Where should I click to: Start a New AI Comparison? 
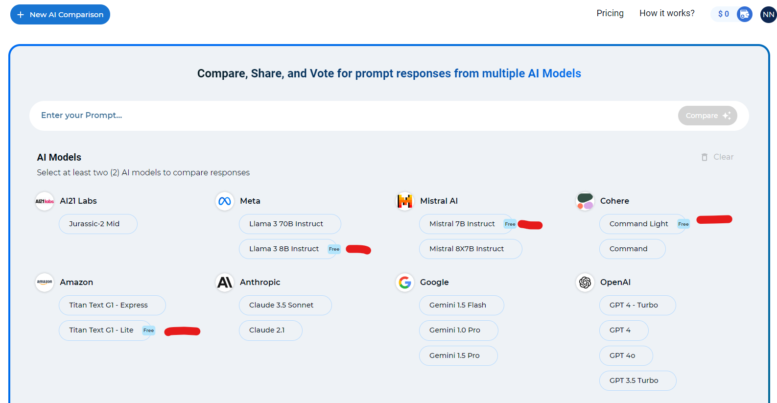point(60,15)
